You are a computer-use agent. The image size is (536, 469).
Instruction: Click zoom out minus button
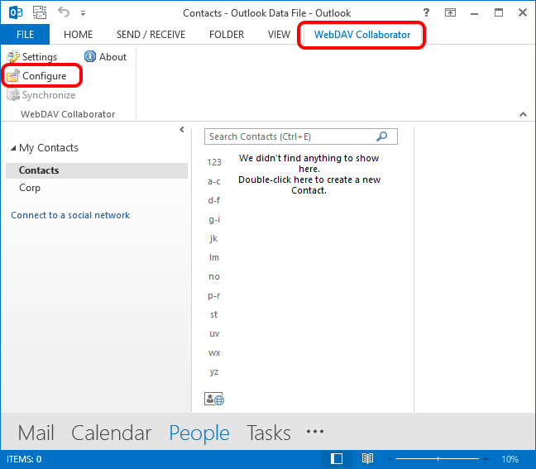pyautogui.click(x=390, y=459)
